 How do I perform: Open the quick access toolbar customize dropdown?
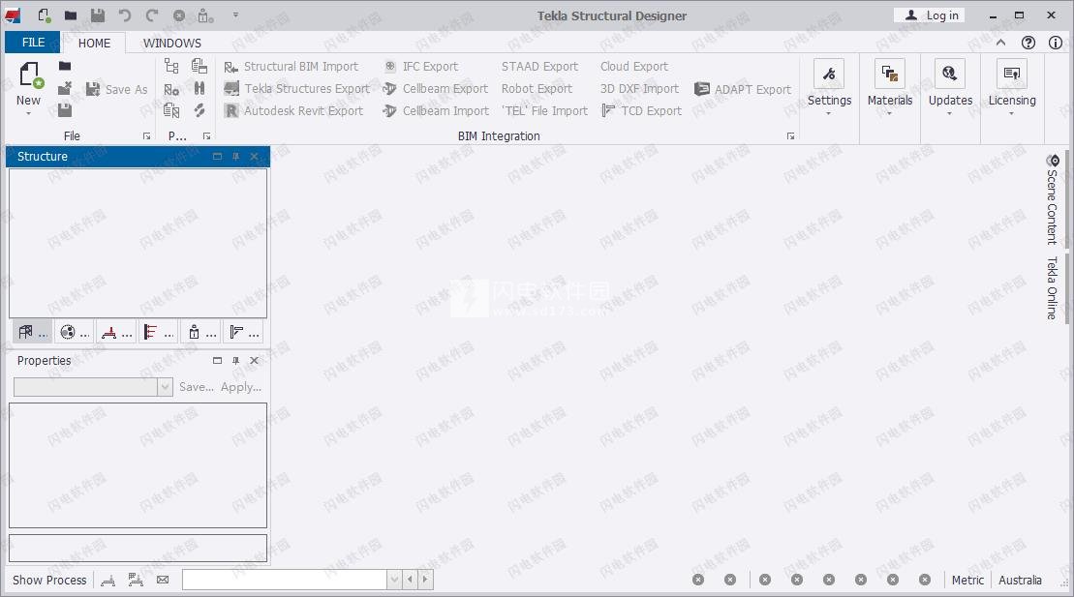(235, 15)
